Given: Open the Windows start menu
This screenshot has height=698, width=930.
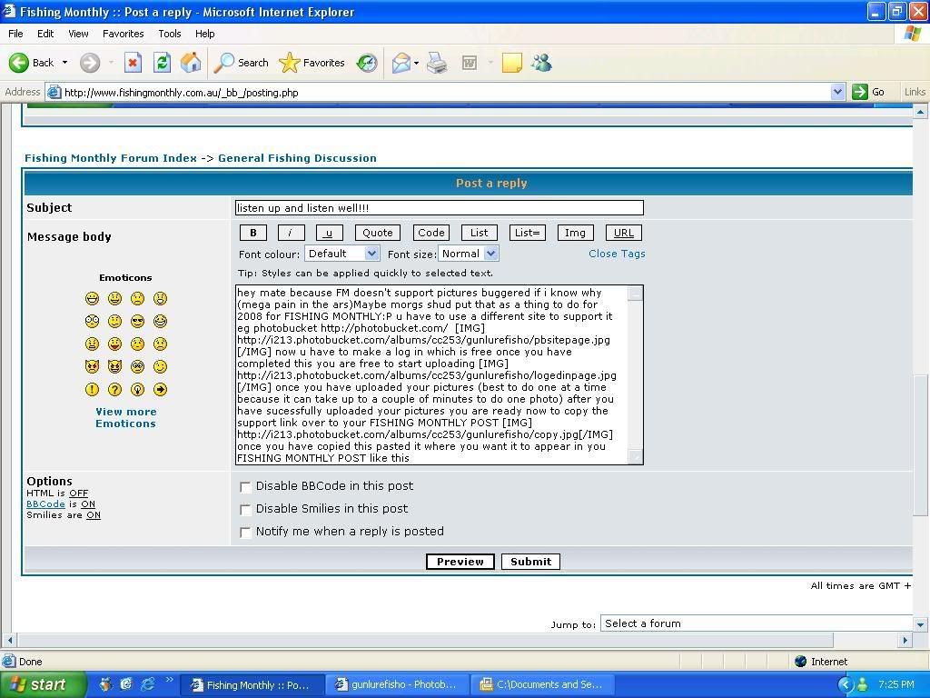Looking at the screenshot, I should (x=43, y=685).
